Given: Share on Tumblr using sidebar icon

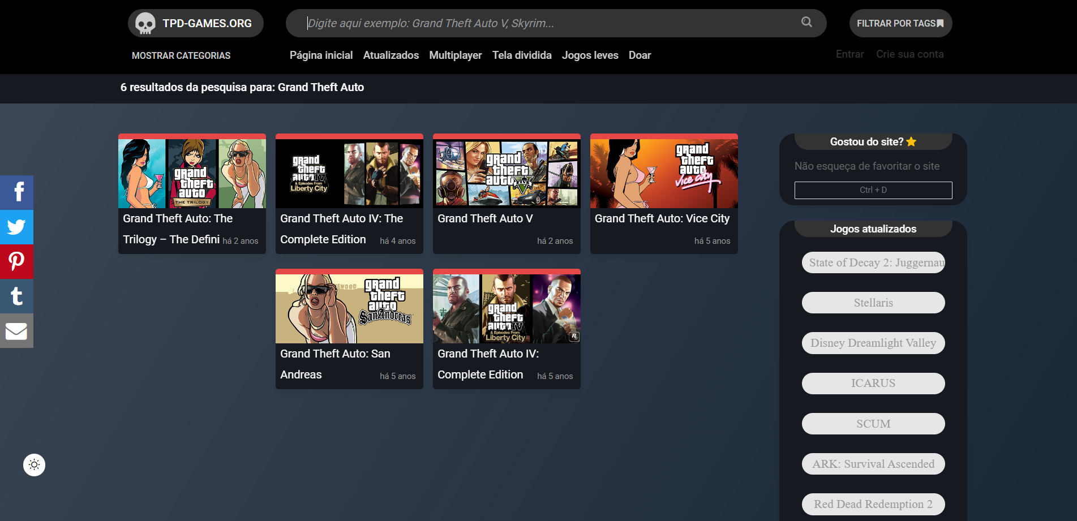Looking at the screenshot, I should click(16, 296).
